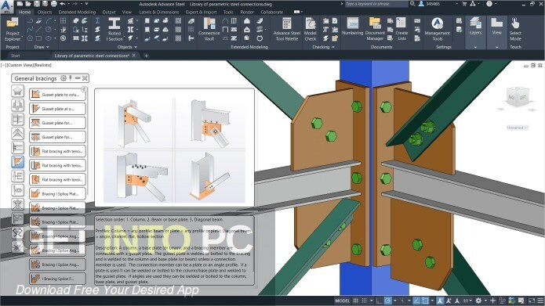545x306 pixels.
Task: Switch to the Start file tab
Action: click(x=16, y=56)
